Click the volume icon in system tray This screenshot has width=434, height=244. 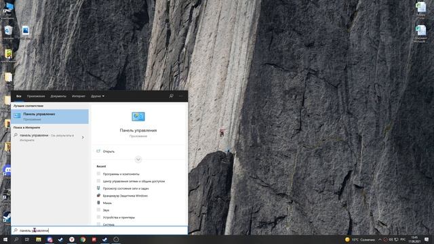[391, 239]
